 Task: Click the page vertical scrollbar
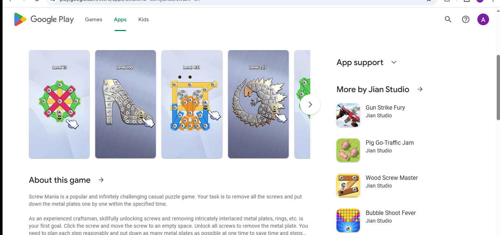pos(498,87)
